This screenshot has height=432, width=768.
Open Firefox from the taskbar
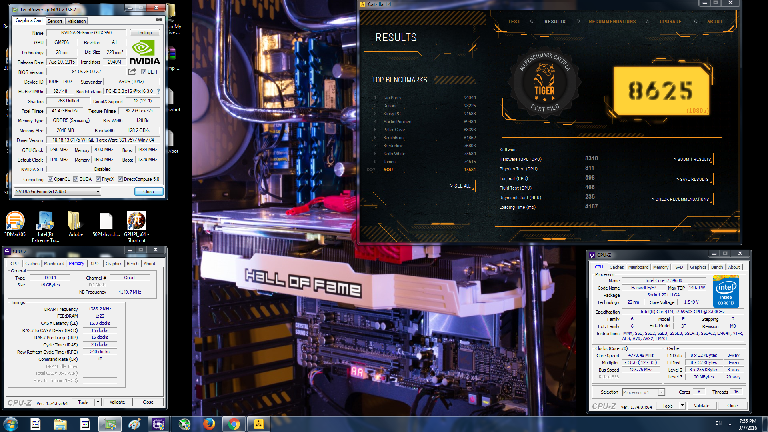tap(209, 424)
